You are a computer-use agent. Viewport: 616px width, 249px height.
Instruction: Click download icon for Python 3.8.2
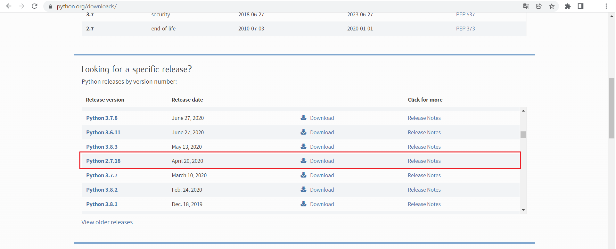point(303,189)
